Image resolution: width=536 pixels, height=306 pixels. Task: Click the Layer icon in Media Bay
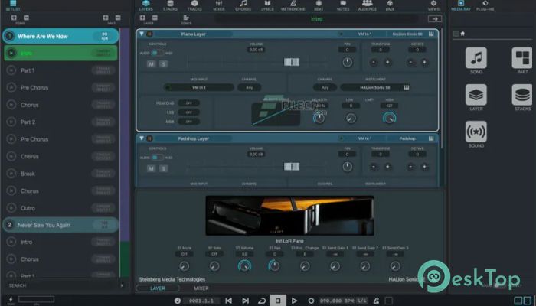pos(476,95)
